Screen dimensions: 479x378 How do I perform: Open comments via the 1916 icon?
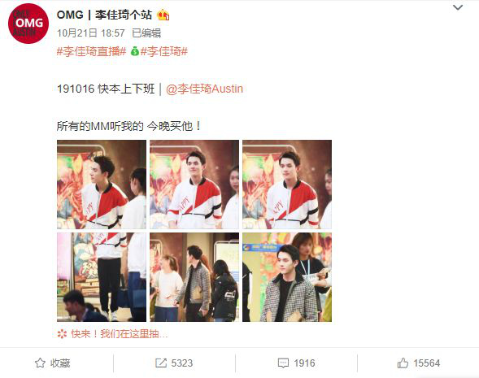pyautogui.click(x=296, y=363)
